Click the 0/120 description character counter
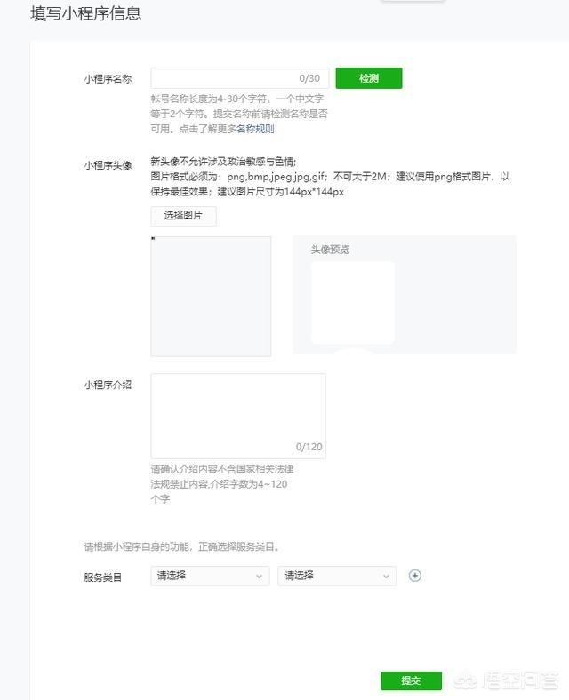569x700 pixels. coord(309,447)
